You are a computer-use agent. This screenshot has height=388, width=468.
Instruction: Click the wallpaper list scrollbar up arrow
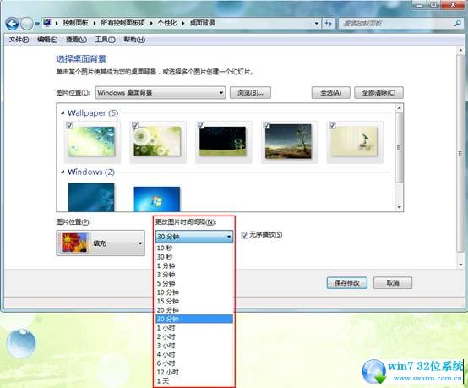click(x=399, y=108)
